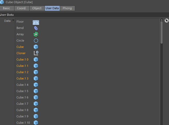The height and width of the screenshot is (125, 169).
Task: Switch to the Phong tab
Action: point(67,8)
